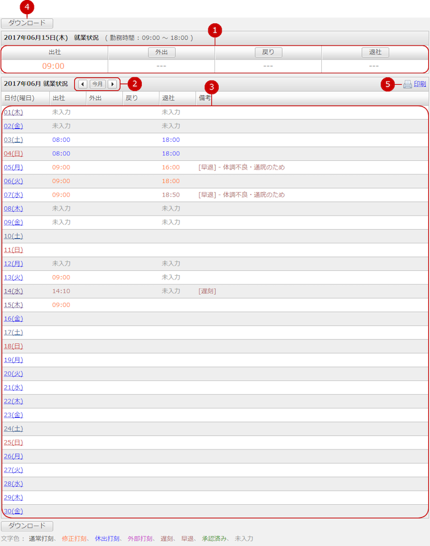430x546 pixels.
Task: Select the 05(月) date link
Action: (x=14, y=167)
